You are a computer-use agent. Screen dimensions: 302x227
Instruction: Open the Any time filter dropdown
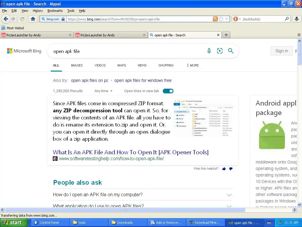pyautogui.click(x=104, y=91)
